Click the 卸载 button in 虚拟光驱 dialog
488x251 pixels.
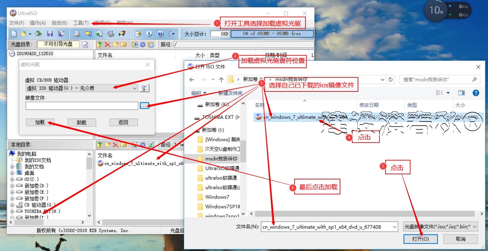[82, 122]
